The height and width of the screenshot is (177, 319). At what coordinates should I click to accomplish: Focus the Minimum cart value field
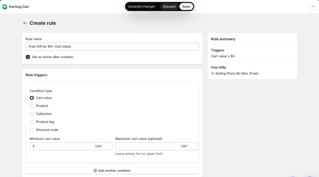(71, 146)
